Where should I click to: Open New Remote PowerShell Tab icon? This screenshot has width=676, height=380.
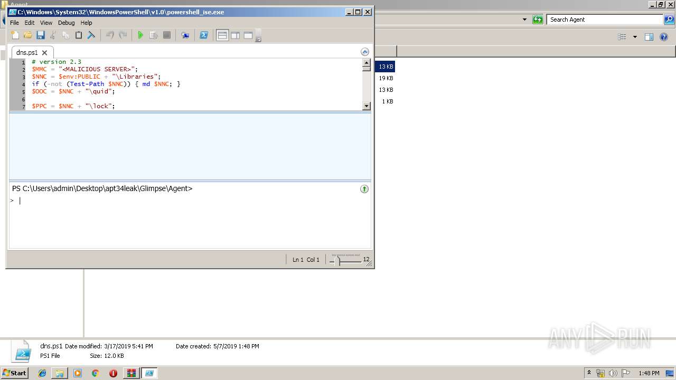click(185, 35)
